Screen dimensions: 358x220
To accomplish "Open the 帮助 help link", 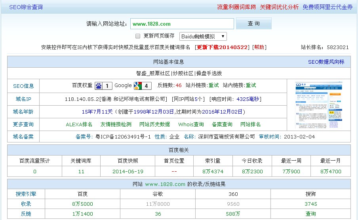I will tap(259, 47).
